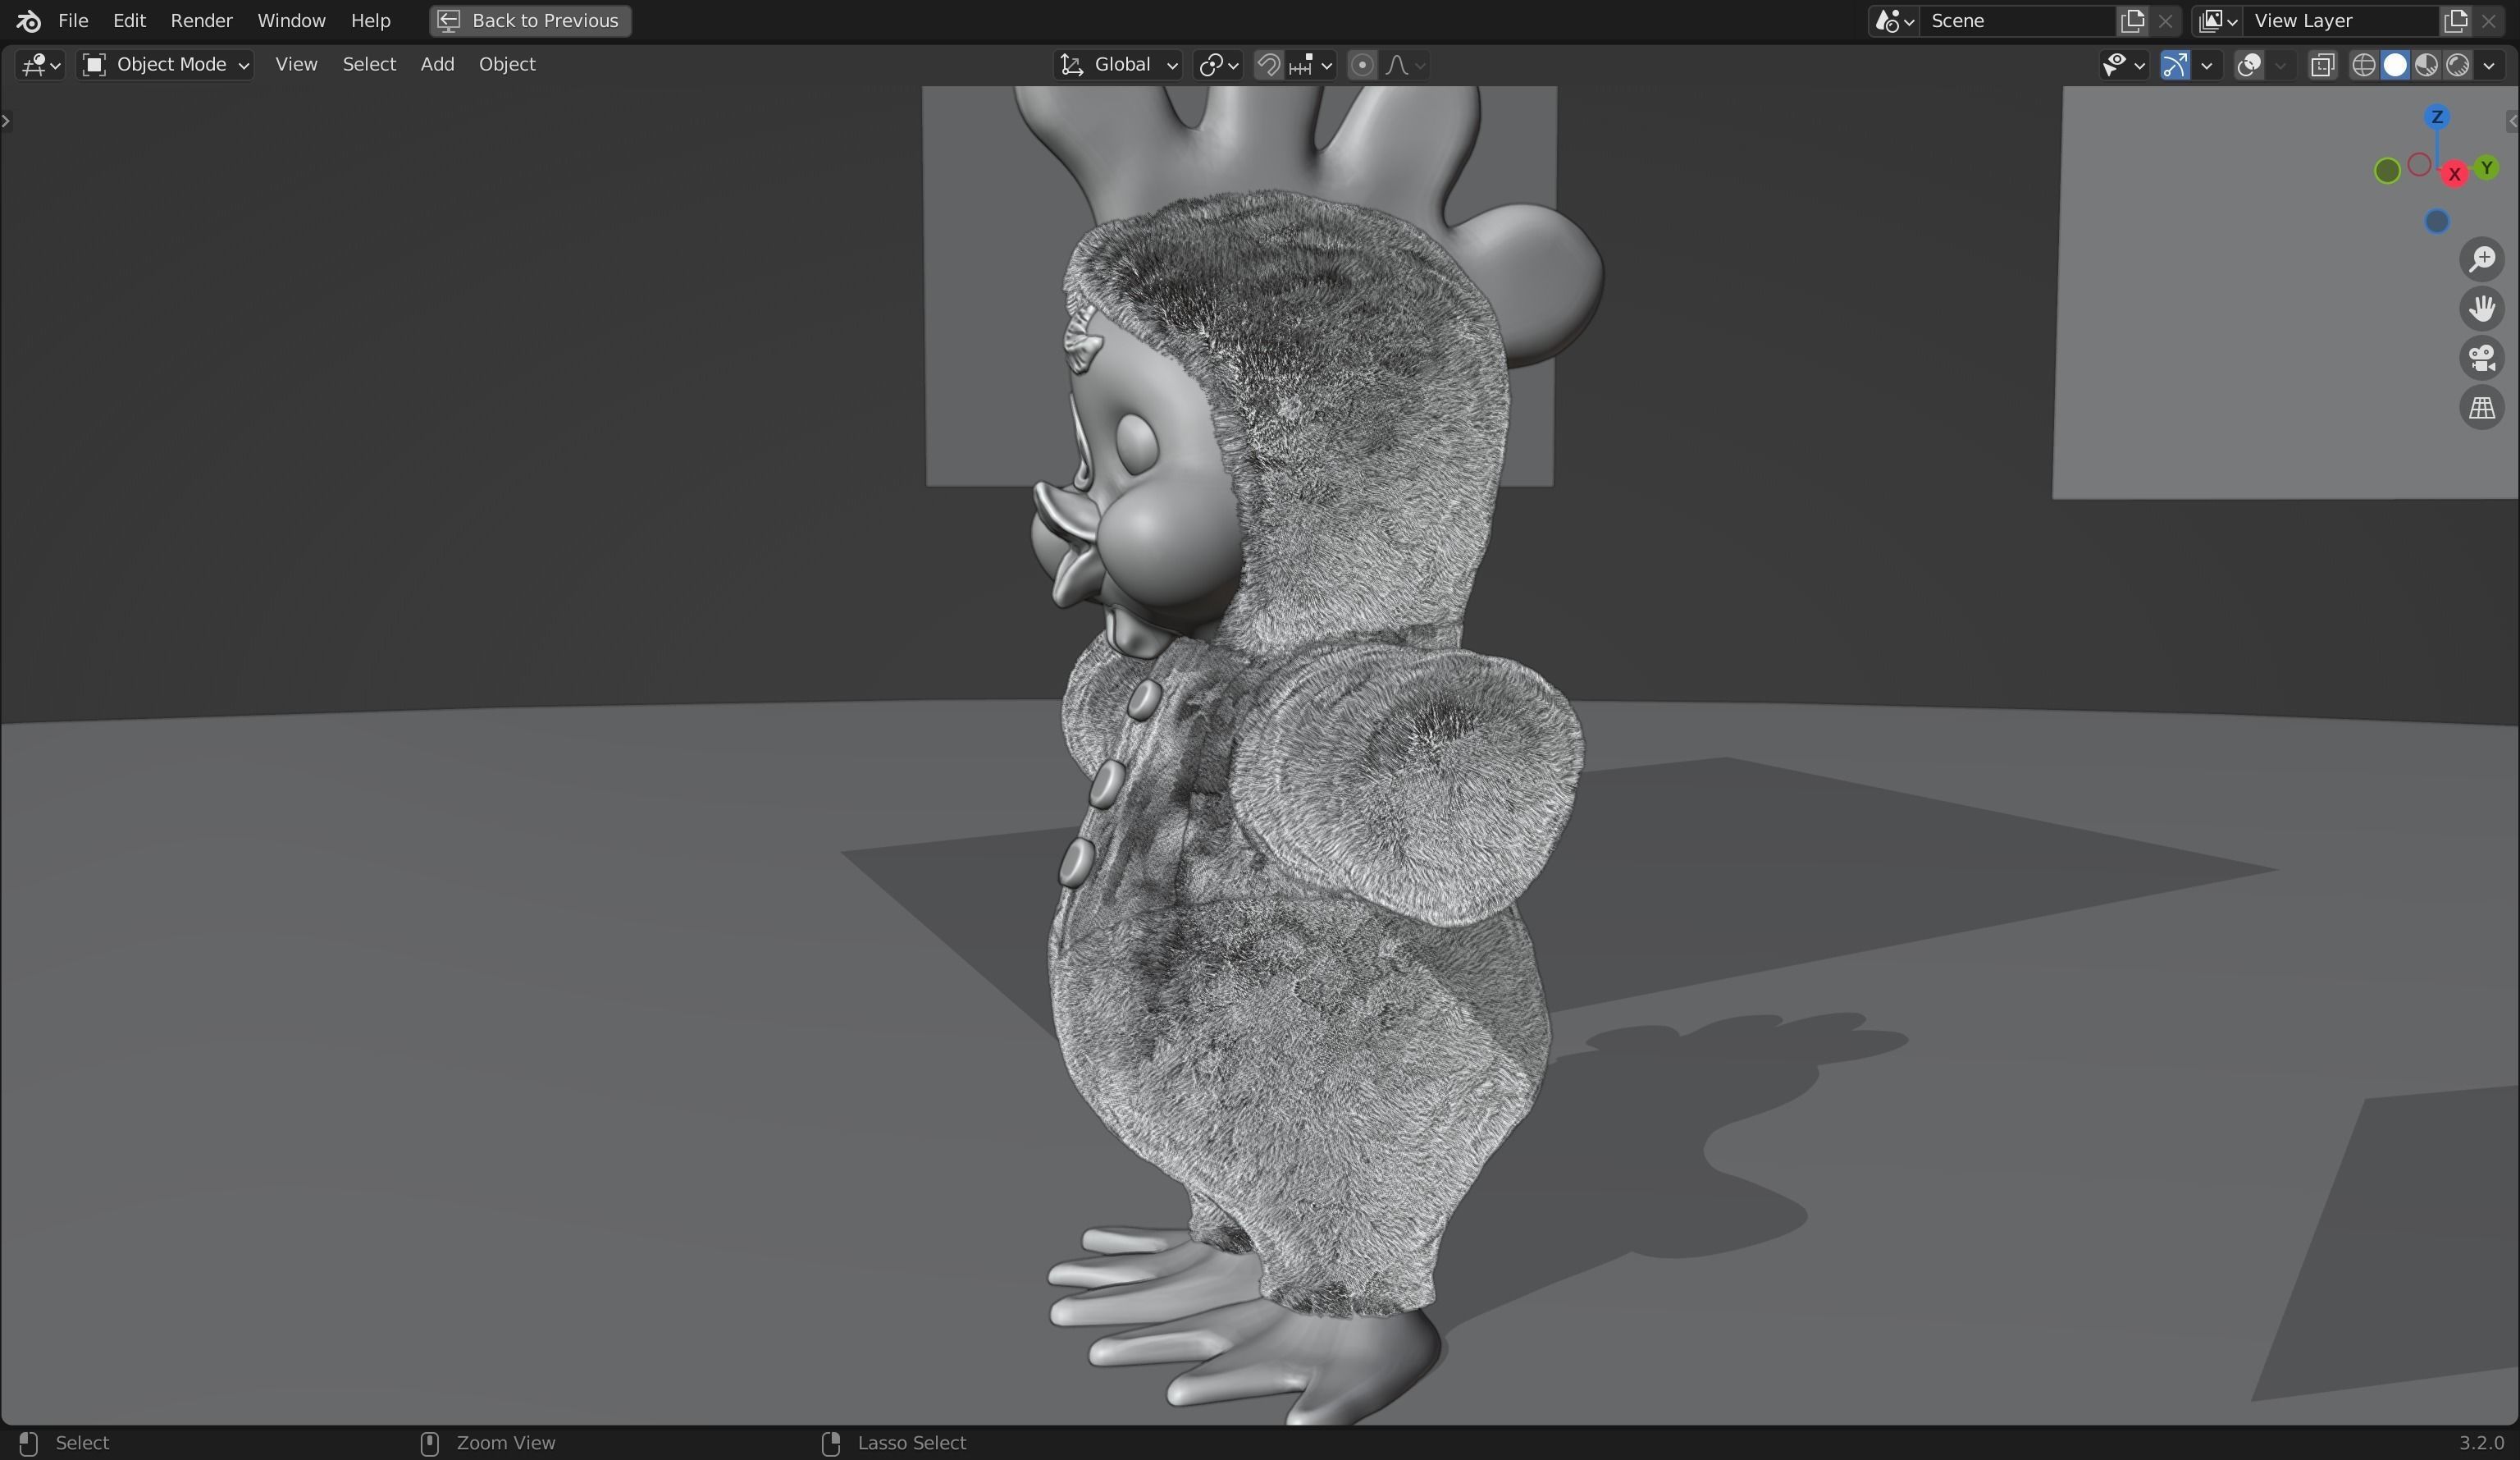Add a new View Layer via the copy icon
2520x1460 pixels.
[2456, 21]
